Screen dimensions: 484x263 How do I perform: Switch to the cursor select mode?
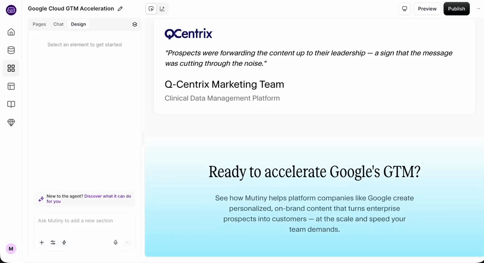pyautogui.click(x=151, y=9)
